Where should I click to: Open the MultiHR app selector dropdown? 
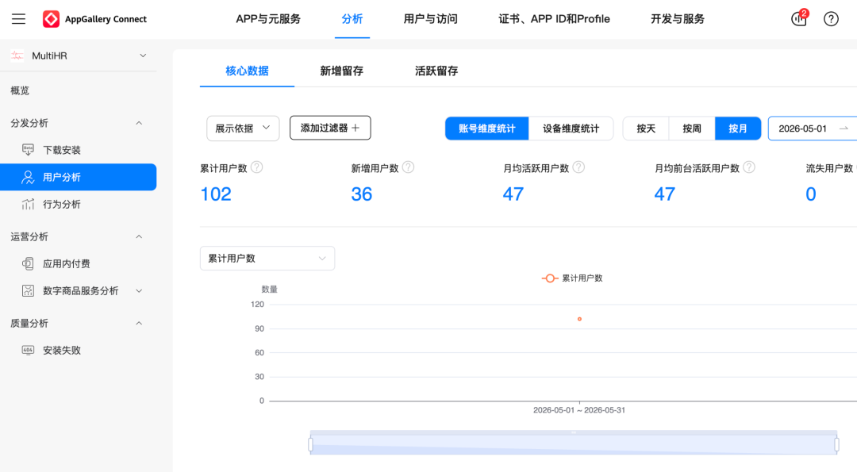(78, 56)
